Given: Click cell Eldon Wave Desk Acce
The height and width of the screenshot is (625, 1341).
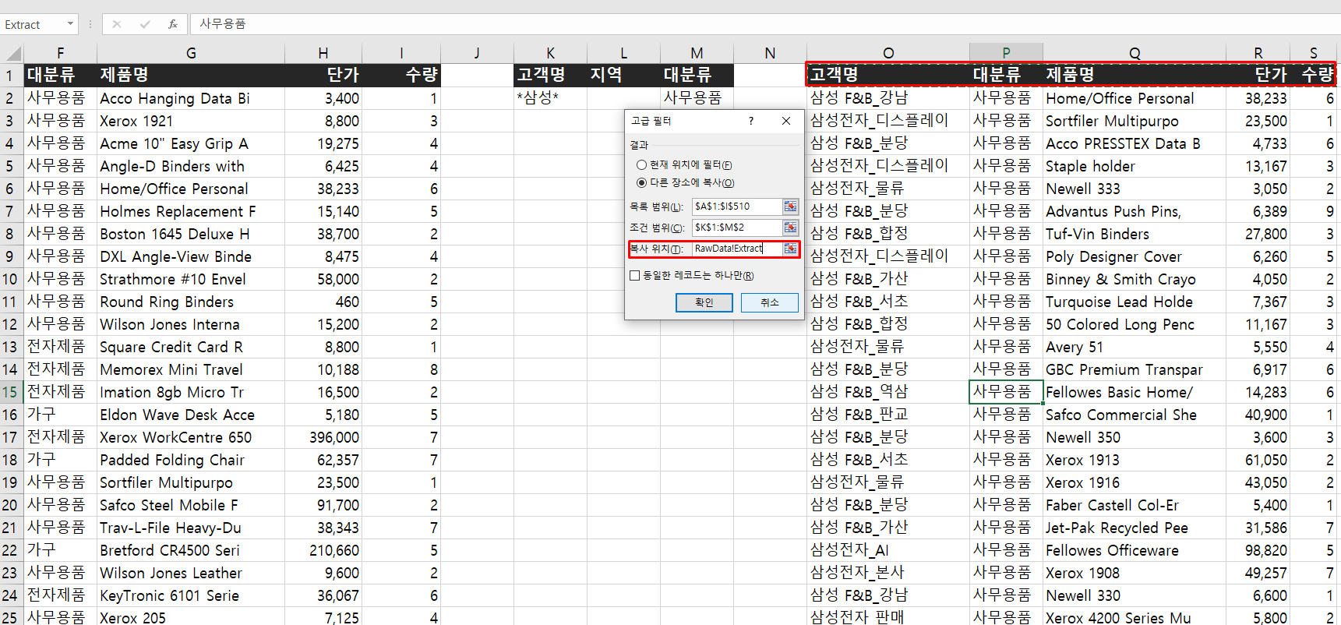Looking at the screenshot, I should 191,415.
